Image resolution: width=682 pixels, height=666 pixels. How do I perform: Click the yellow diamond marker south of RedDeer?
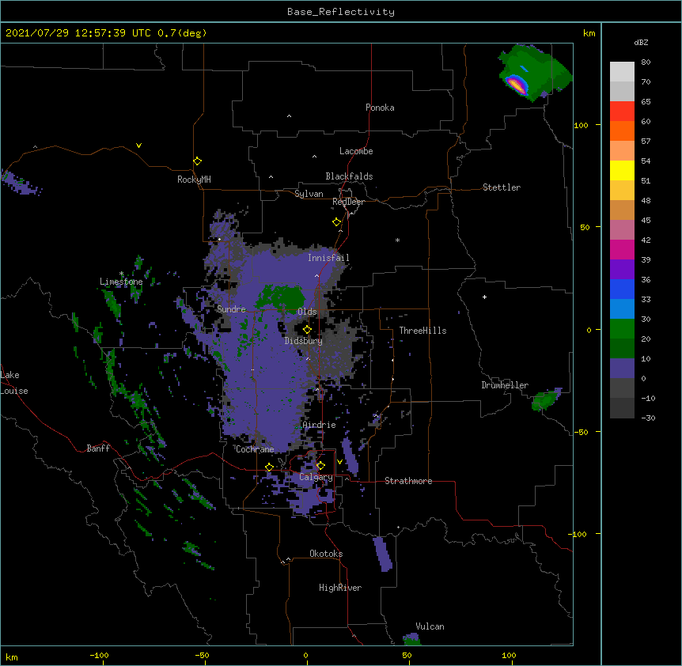pos(337,222)
